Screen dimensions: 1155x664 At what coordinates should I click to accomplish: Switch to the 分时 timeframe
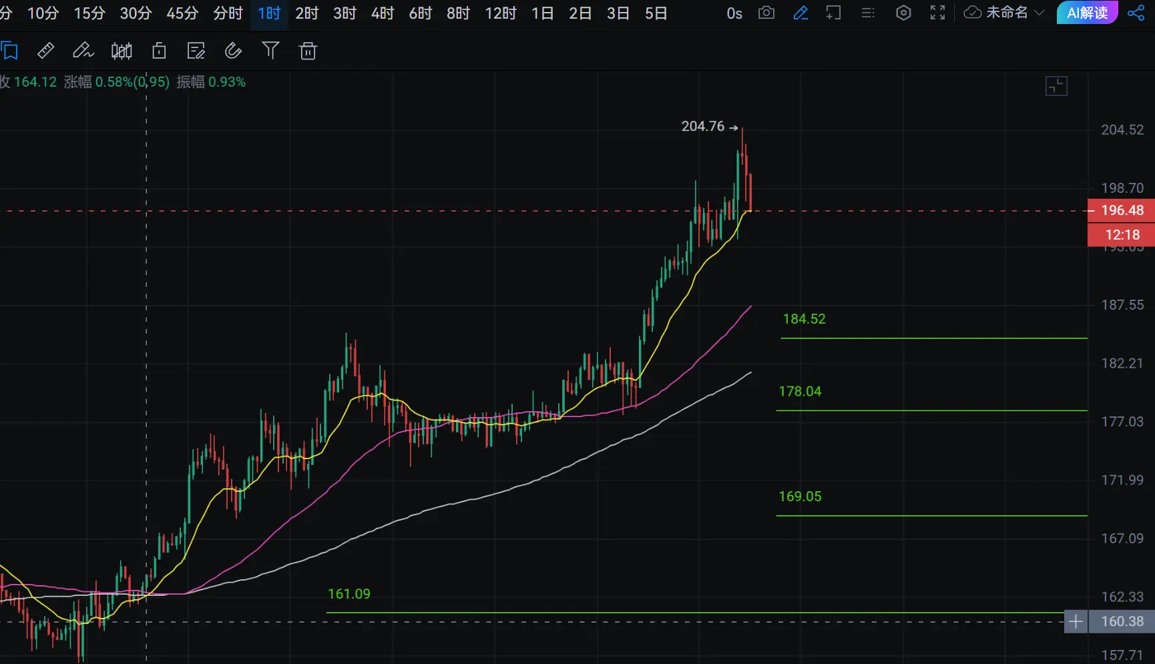point(228,13)
